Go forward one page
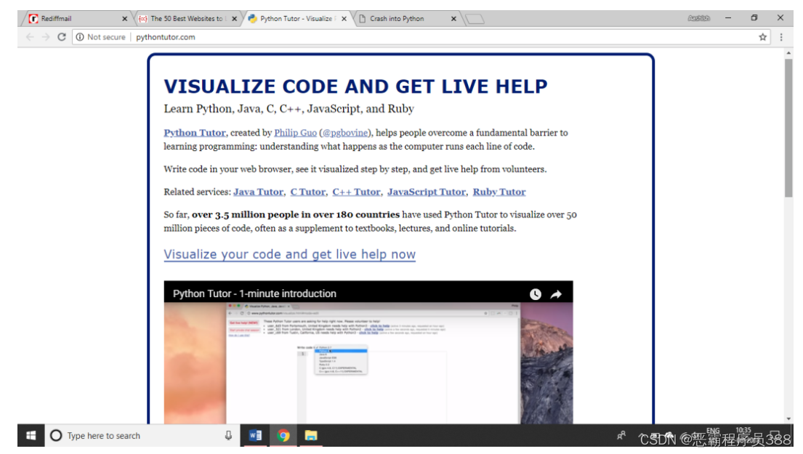 click(46, 37)
